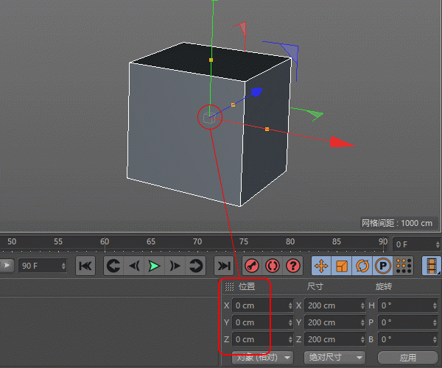The height and width of the screenshot is (368, 442).
Task: Click the go to end of animation button
Action: (223, 266)
